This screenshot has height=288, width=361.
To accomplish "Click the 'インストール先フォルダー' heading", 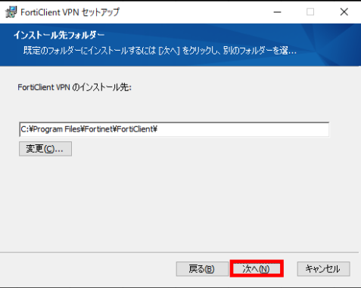I will coord(59,35).
